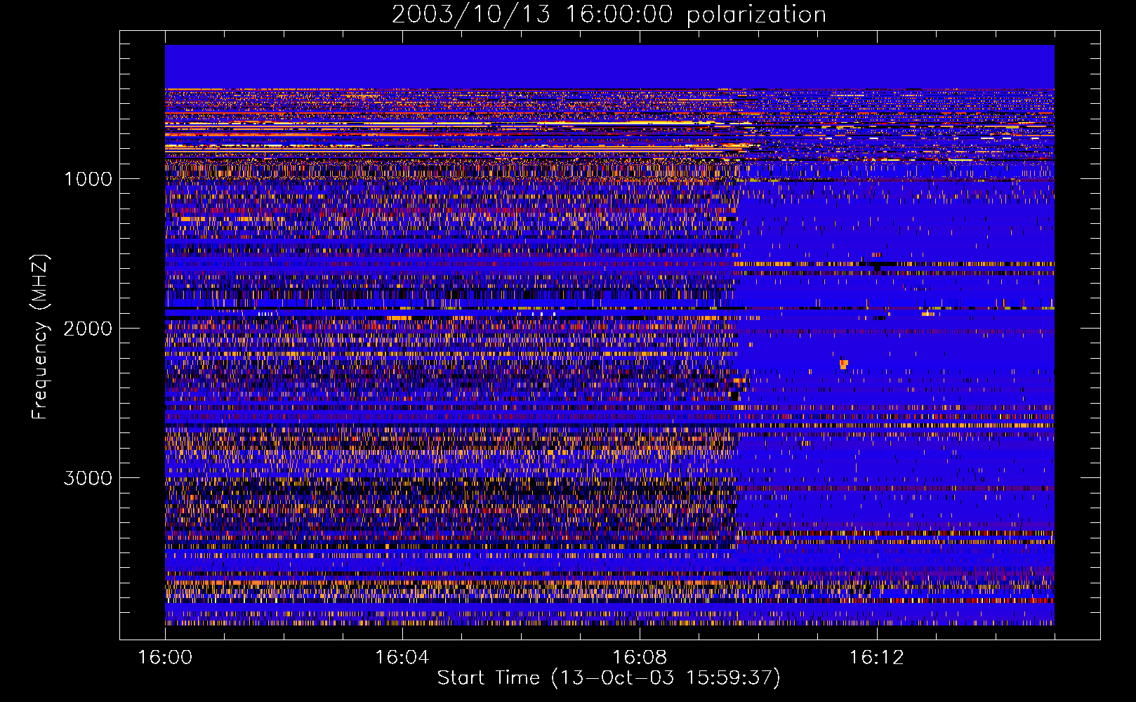Image resolution: width=1136 pixels, height=702 pixels.
Task: Click the "Frequency (MHZ)" axis label
Action: click(x=39, y=337)
